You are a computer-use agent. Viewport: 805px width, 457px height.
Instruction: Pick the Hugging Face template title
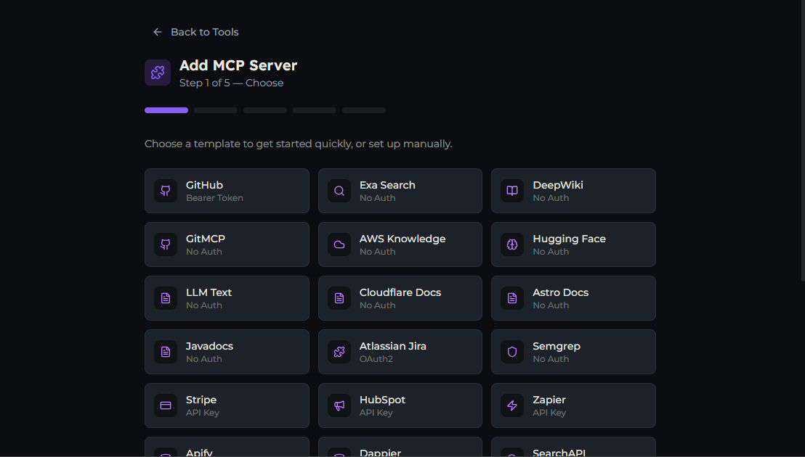pos(569,239)
